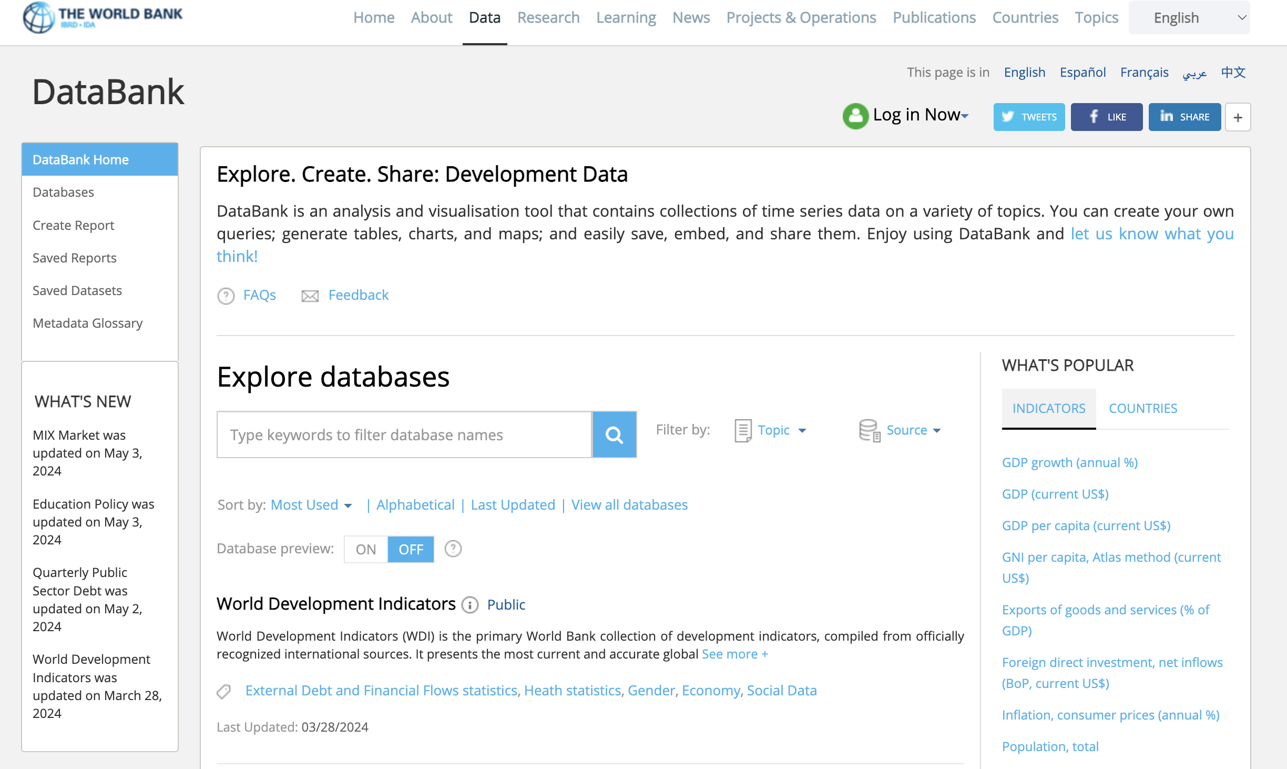Click the info icon beside World Development Indicators
This screenshot has width=1287, height=769.
pos(469,605)
